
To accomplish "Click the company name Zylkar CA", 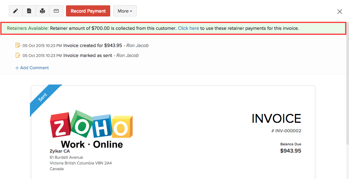I will [x=60, y=151].
